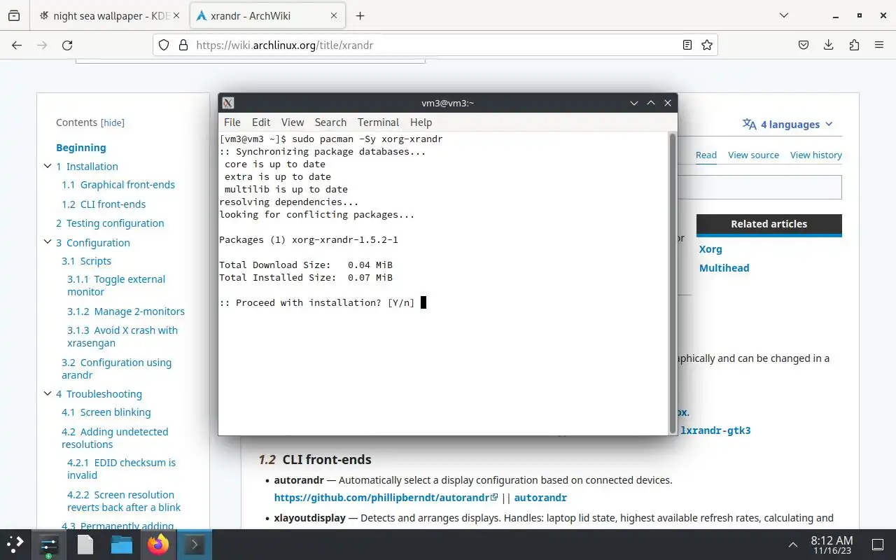Open the 4 languages dropdown

click(x=788, y=125)
